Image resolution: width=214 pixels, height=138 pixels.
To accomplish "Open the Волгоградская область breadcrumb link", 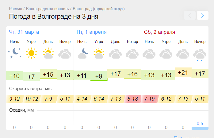I will [47, 9].
